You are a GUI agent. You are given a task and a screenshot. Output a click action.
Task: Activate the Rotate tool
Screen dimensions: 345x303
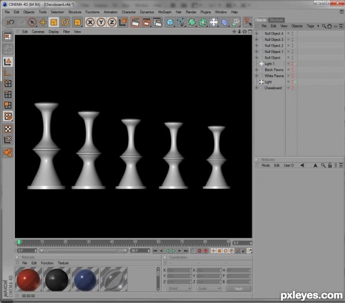pos(65,22)
